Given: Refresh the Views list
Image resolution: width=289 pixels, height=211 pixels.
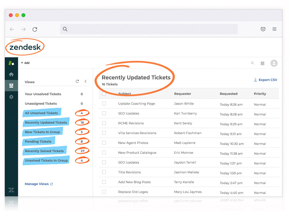Looking at the screenshot, I should [77, 82].
